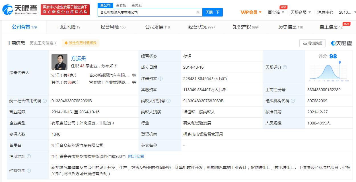Screen dimensions: 356x182
Task: Clear the search box with X icon
Action: [198, 12]
